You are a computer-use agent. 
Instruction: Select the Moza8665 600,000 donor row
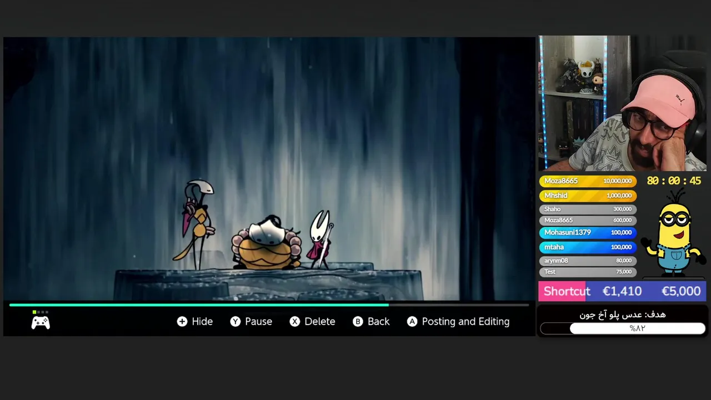point(588,220)
